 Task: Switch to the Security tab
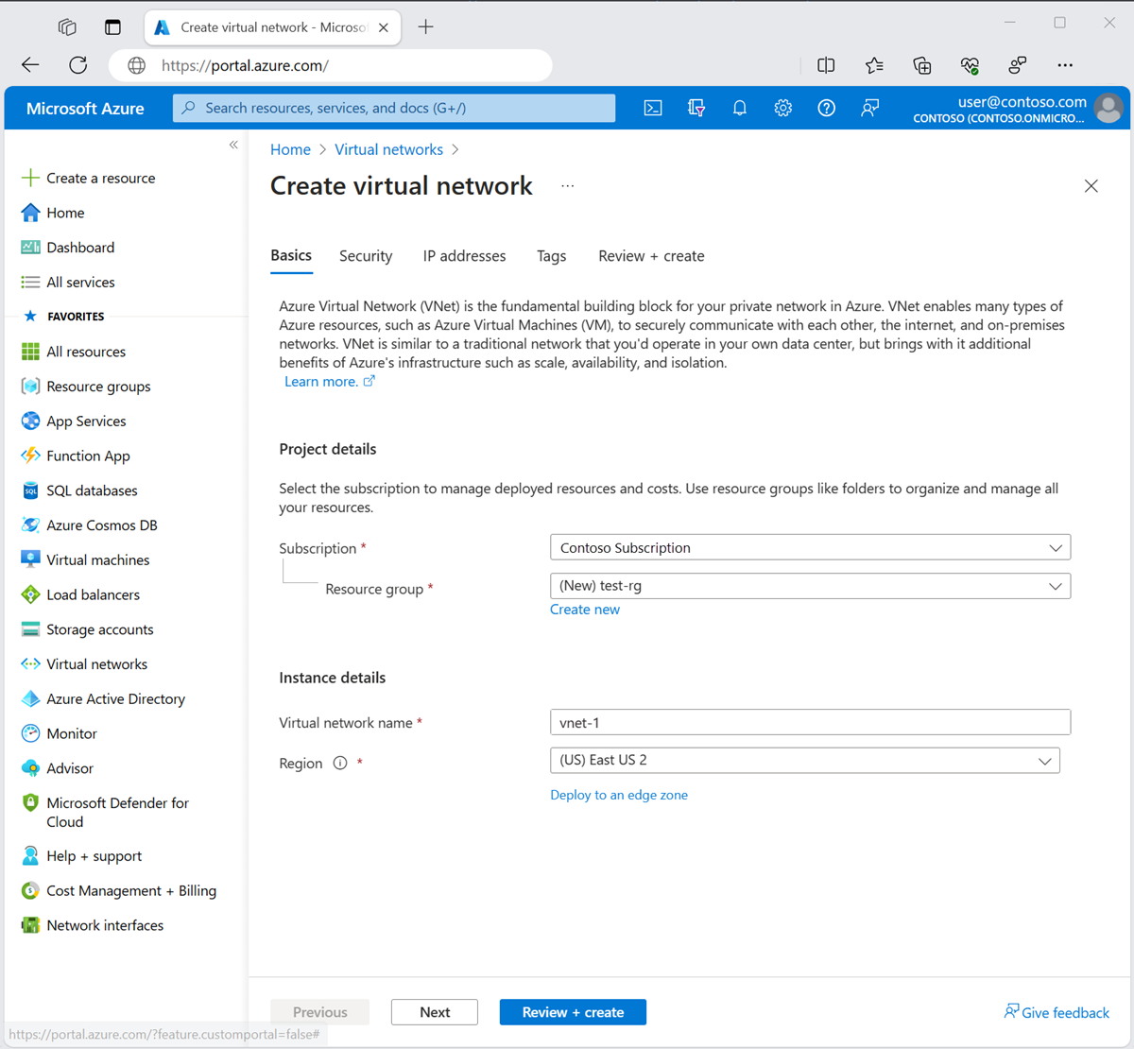pyautogui.click(x=366, y=255)
